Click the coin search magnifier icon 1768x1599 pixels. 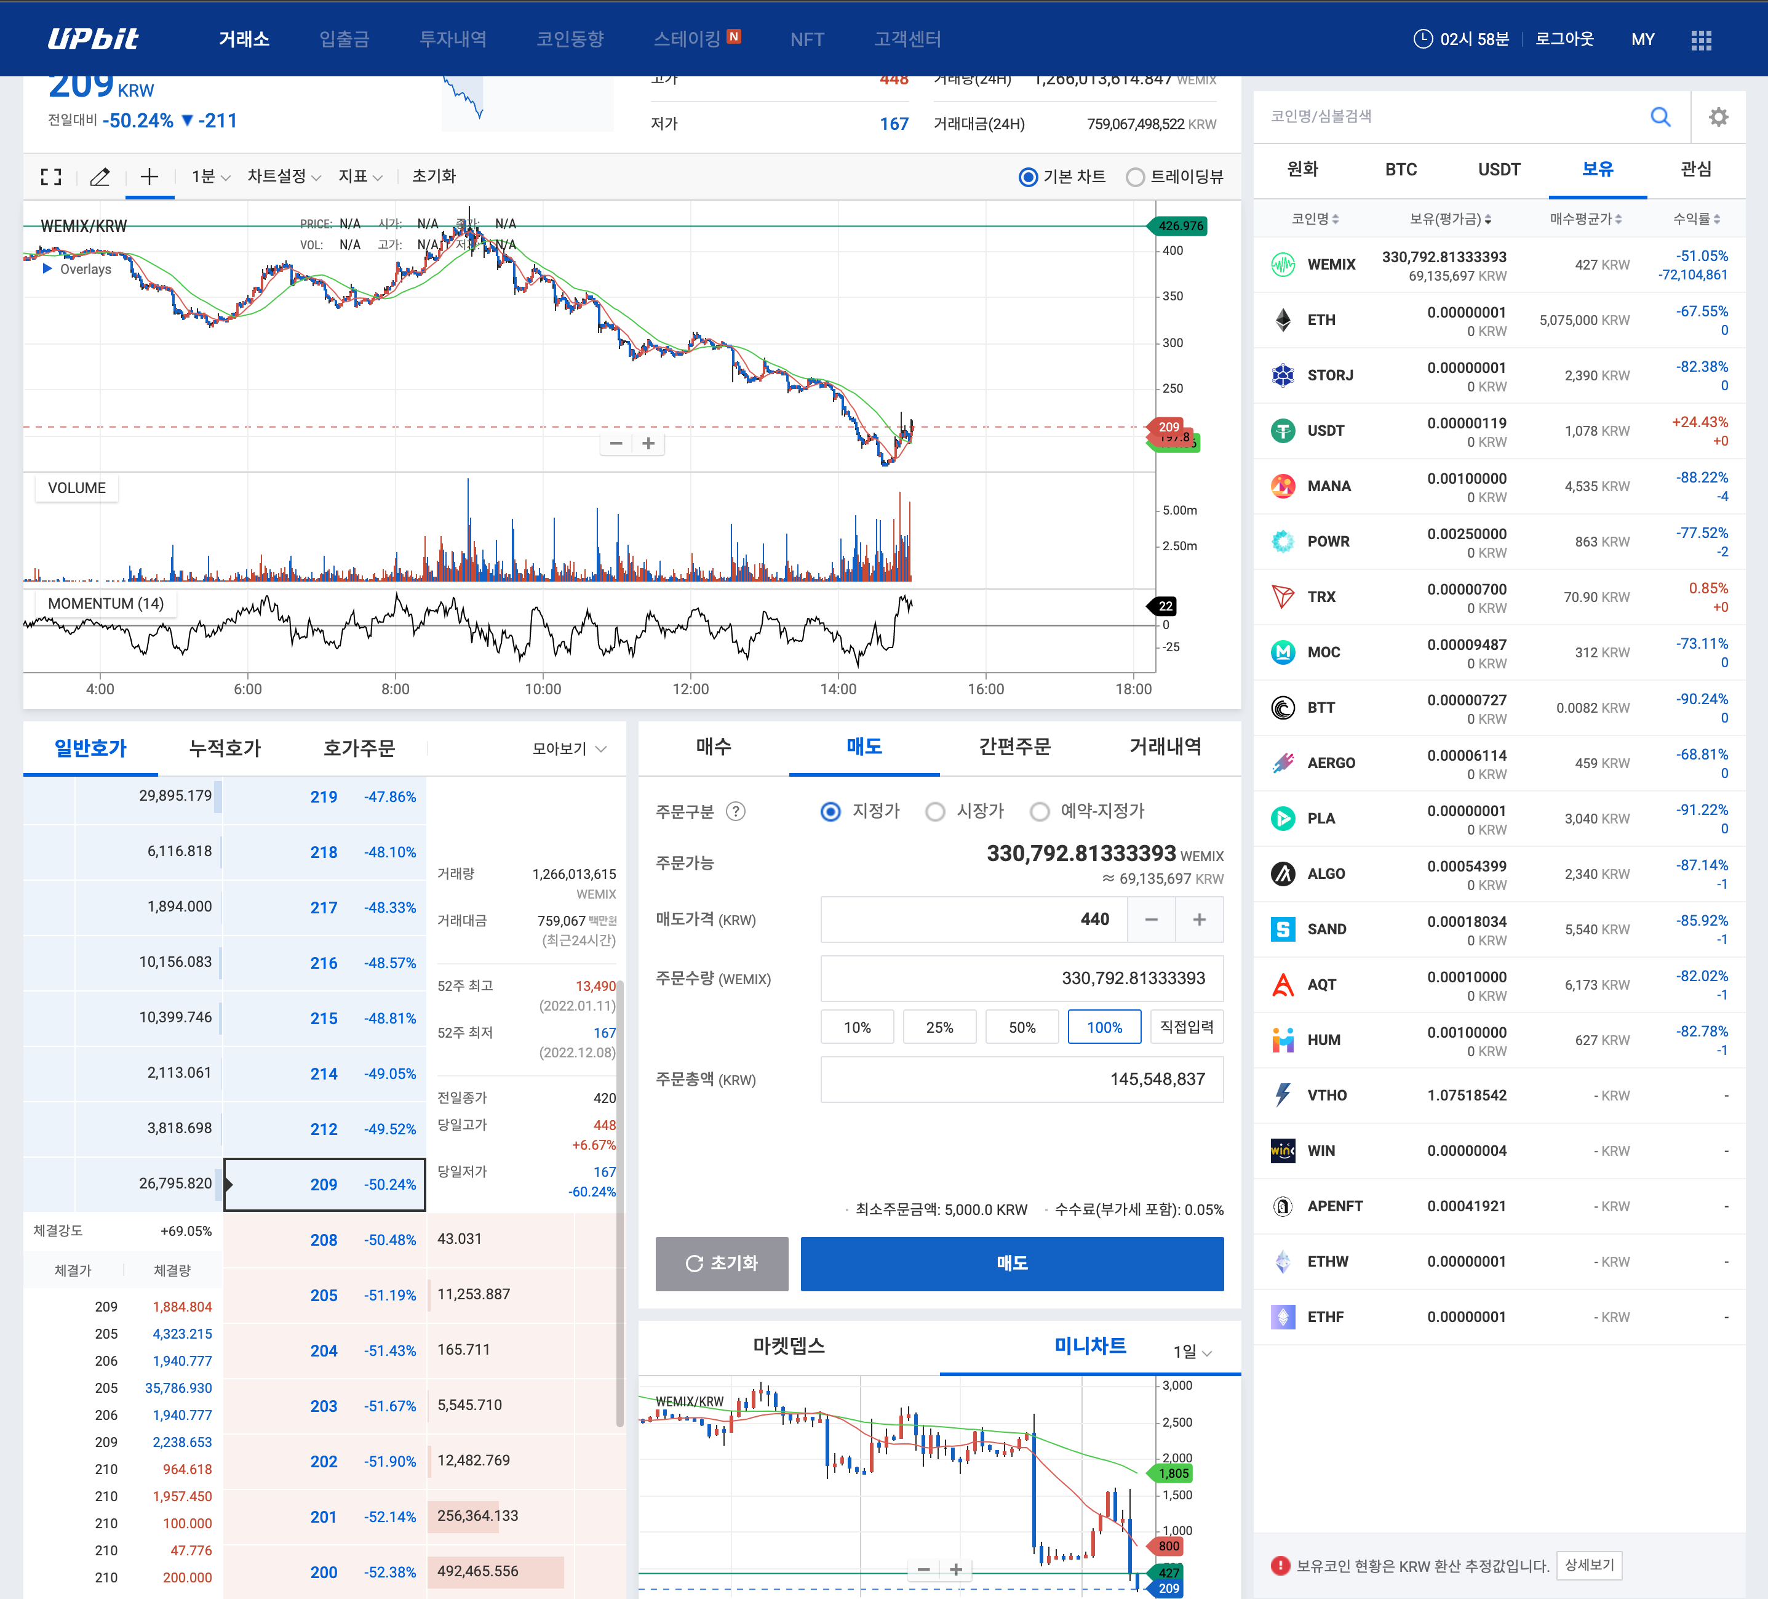pyautogui.click(x=1660, y=117)
